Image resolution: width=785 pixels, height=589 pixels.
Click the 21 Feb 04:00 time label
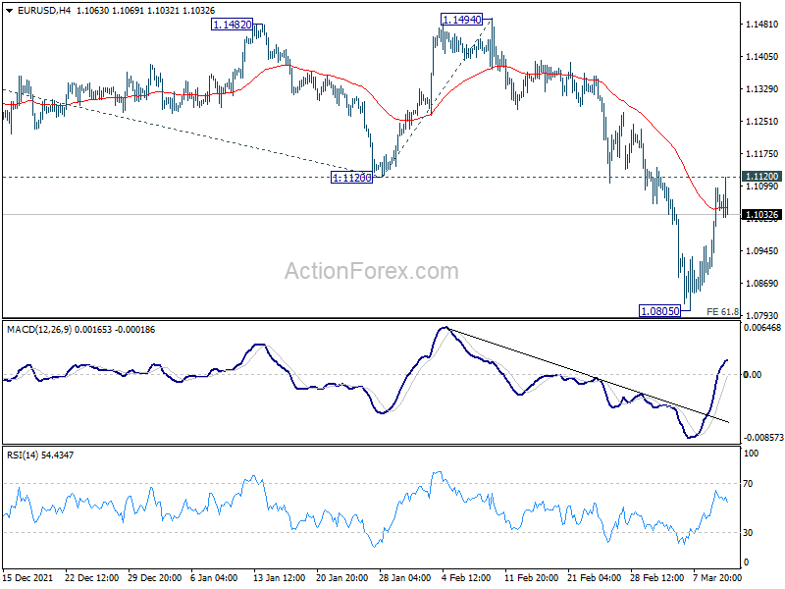pyautogui.click(x=594, y=577)
